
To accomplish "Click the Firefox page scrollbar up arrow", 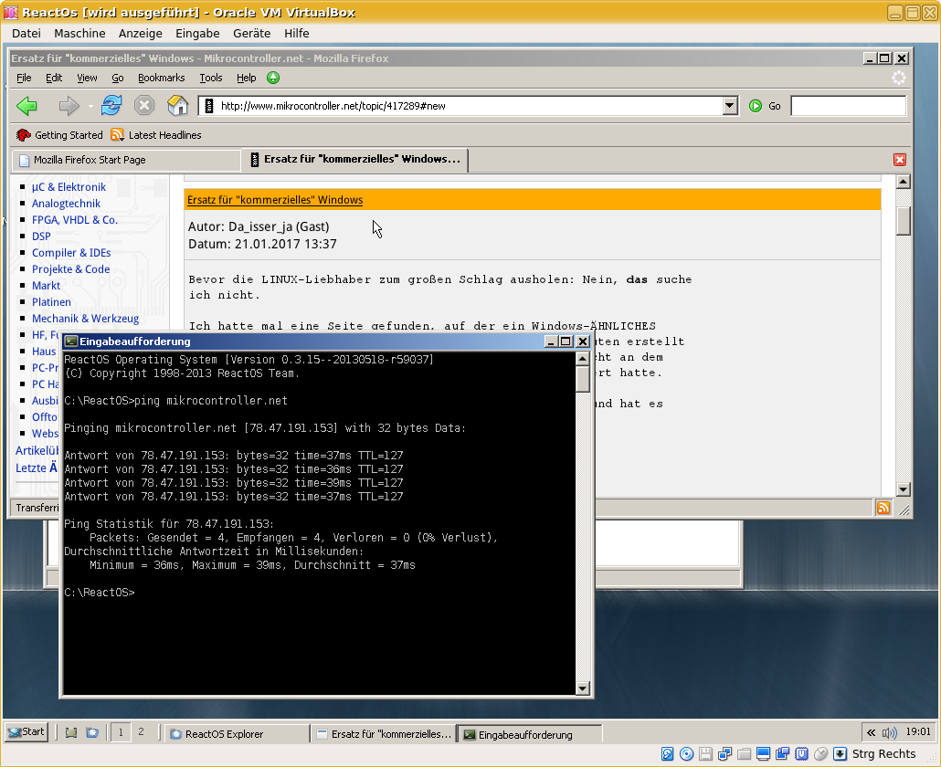I will click(904, 182).
